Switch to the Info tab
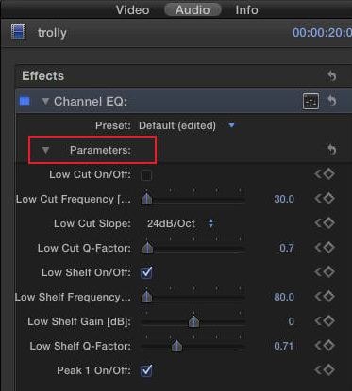The height and width of the screenshot is (391, 352). 247,10
